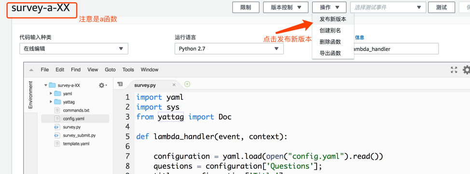This screenshot has height=174, width=470.
Task: Open the Find menu in editor
Action: tap(76, 70)
